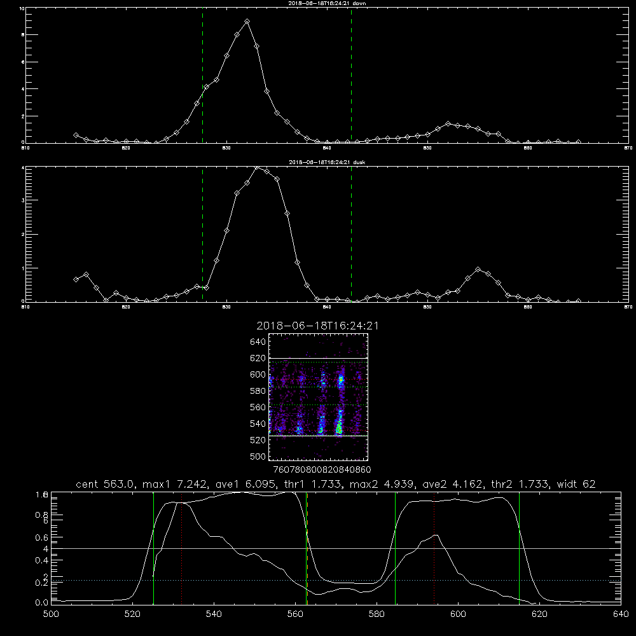Click the heatmap image thumbnail
Viewport: 636px width, 636px height.
pos(318,397)
